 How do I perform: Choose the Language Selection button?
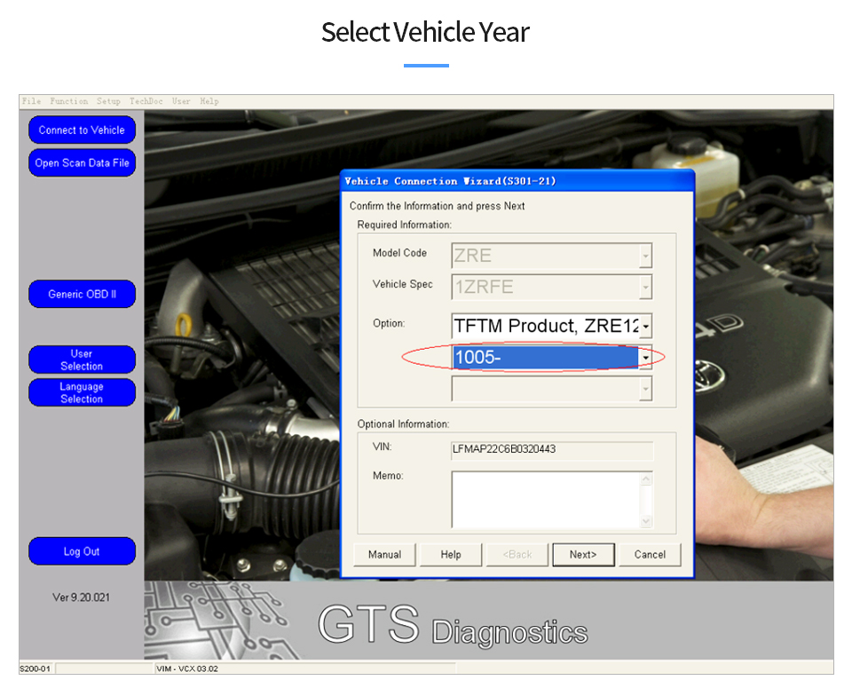[82, 392]
